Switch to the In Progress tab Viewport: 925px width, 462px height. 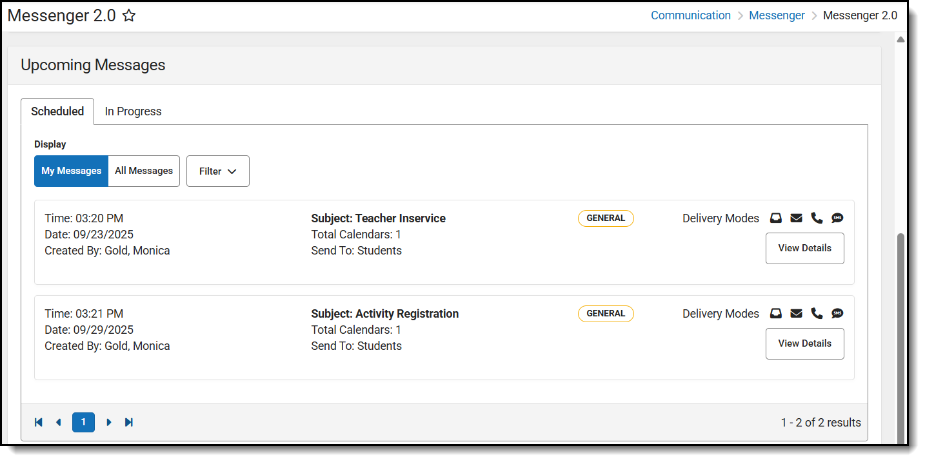(133, 111)
